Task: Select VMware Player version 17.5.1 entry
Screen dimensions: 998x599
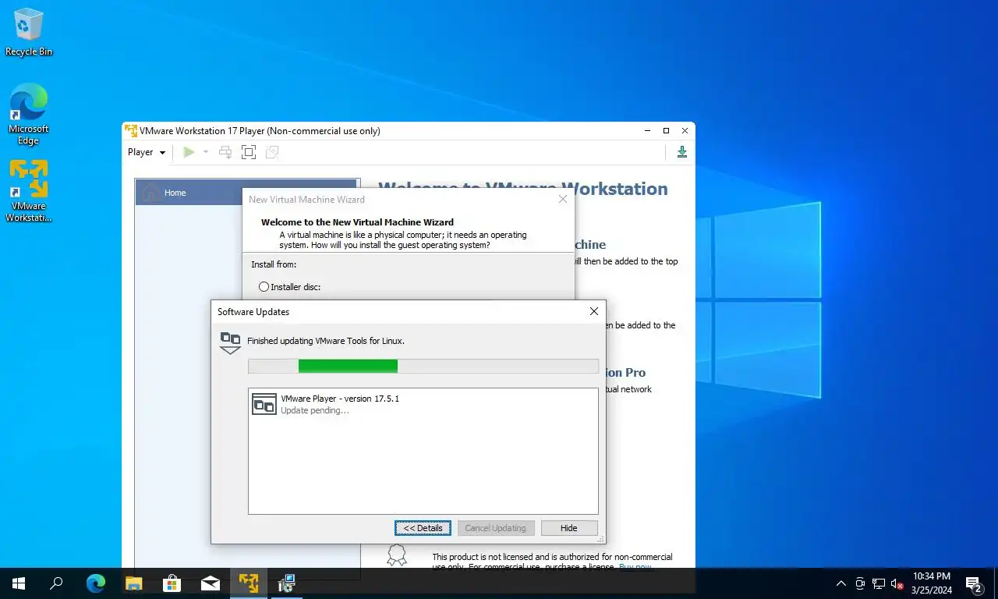Action: [423, 404]
